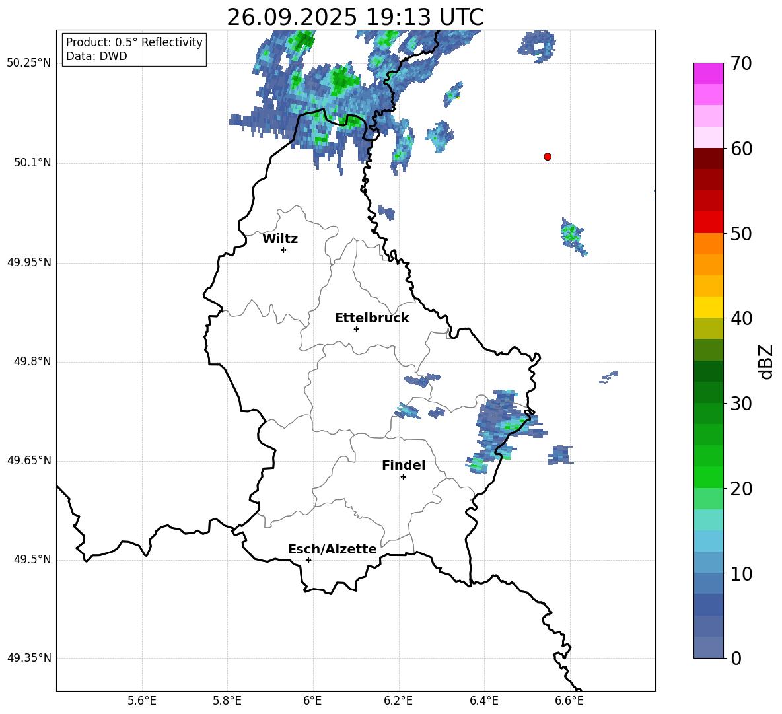The width and height of the screenshot is (782, 714).
Task: Click the Ettelbruck location cross marker
Action: [x=356, y=329]
